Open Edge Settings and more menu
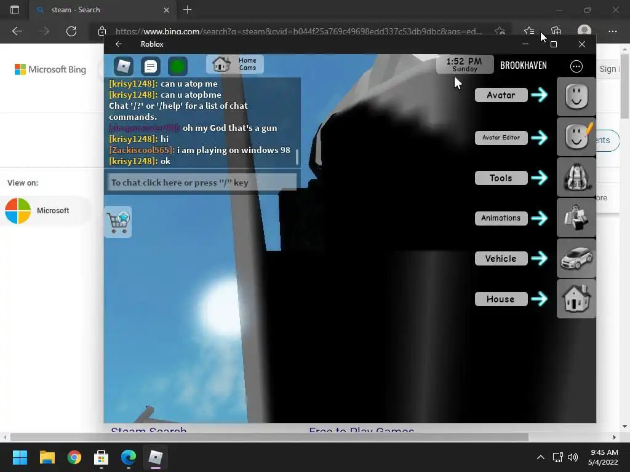Image resolution: width=630 pixels, height=472 pixels. coord(612,31)
